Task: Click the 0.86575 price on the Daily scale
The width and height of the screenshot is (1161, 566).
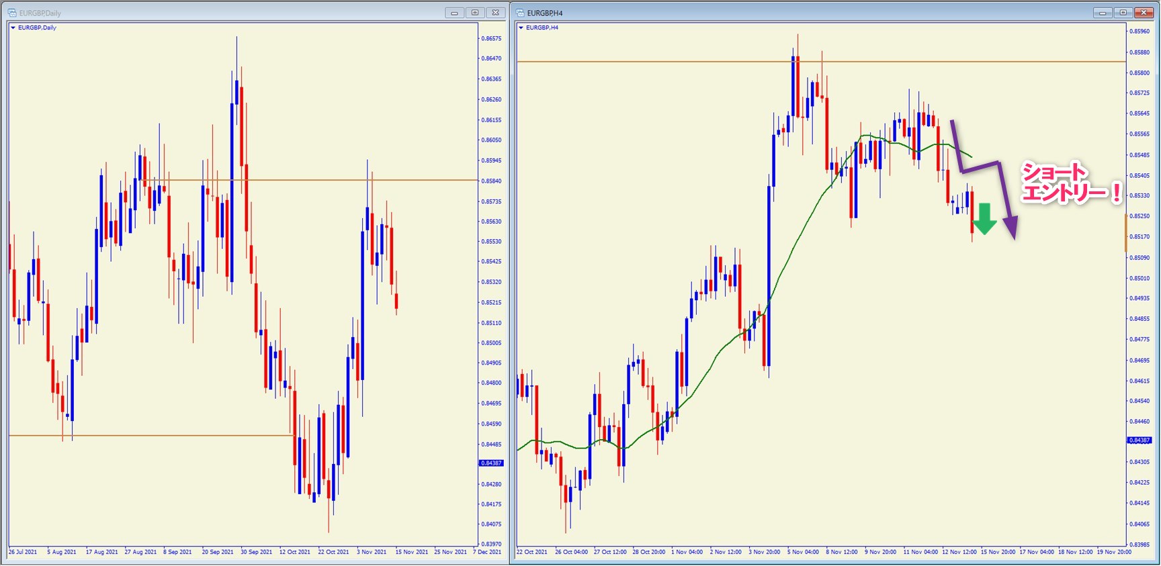Action: 492,38
